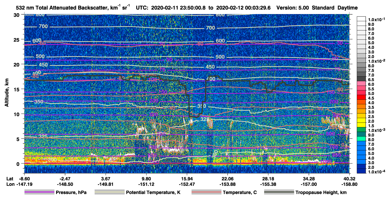This screenshot has height=199, width=388.
Task: Click the 'Lat' row label
Action: 10,178
